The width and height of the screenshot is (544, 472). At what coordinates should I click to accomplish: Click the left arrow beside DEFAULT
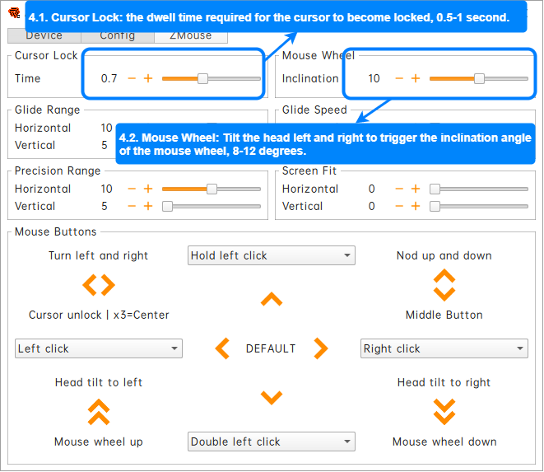click(222, 348)
